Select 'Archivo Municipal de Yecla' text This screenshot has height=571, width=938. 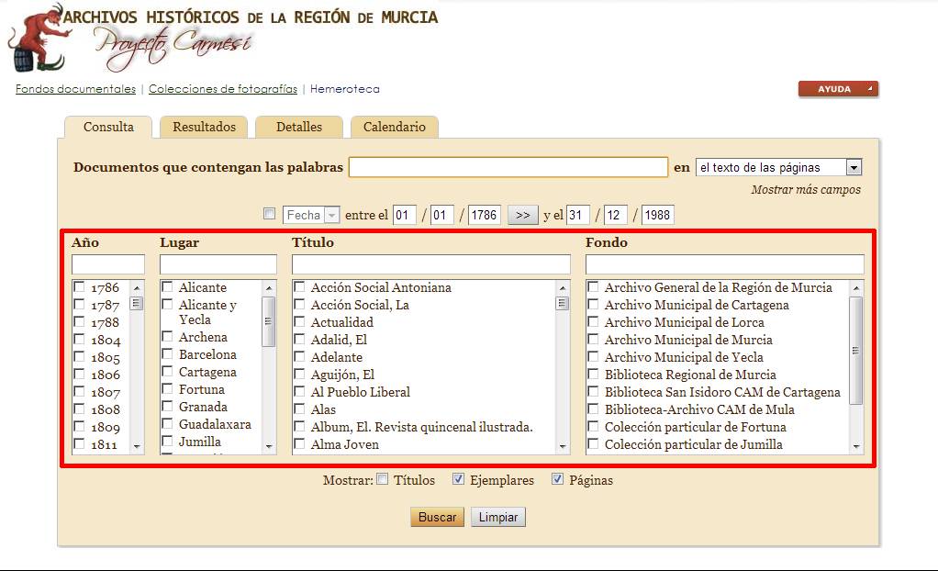[684, 357]
